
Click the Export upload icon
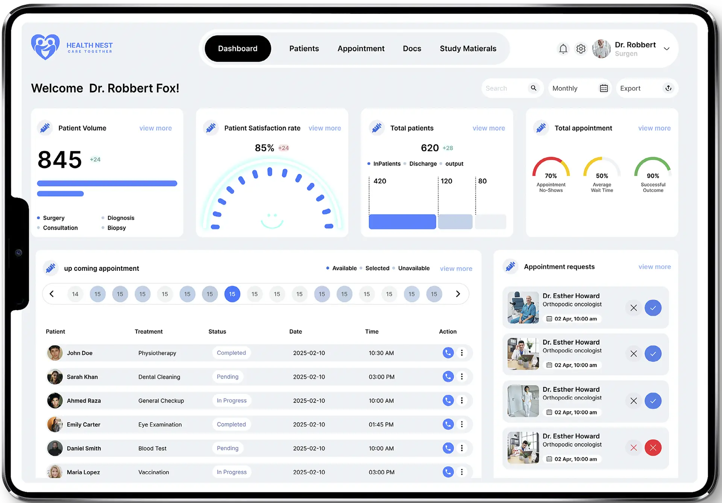(x=668, y=88)
